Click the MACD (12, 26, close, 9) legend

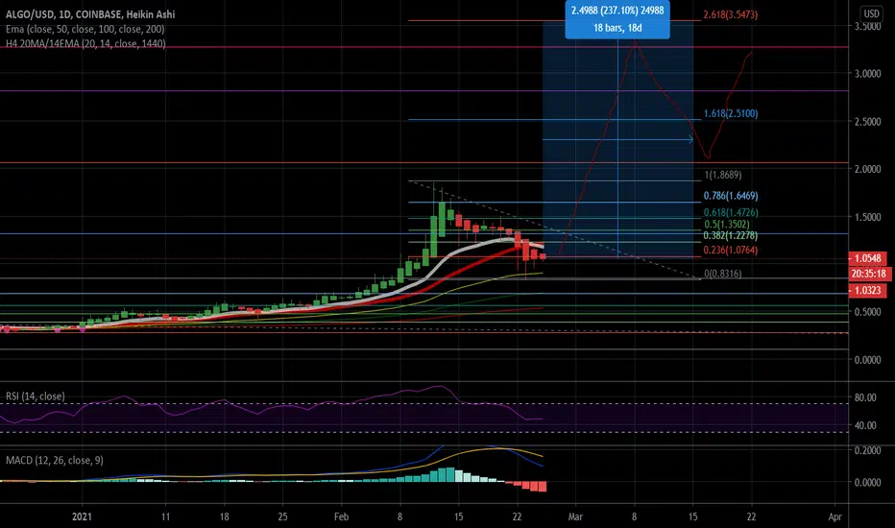point(54,460)
